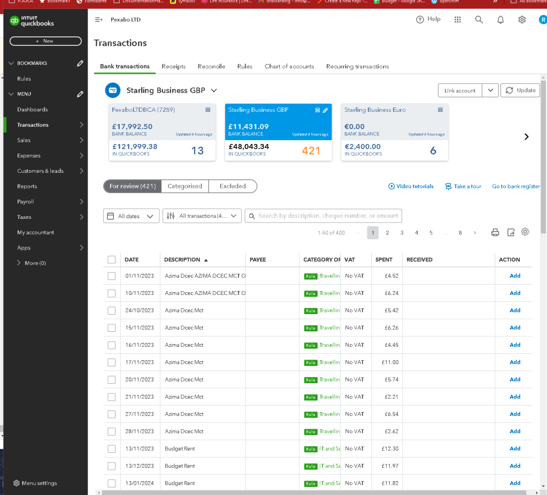
Task: Switch to the Receipts tab
Action: tap(173, 66)
